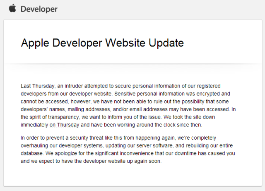Viewport: 265px width, 191px height.
Task: Click the line beginning the spirit of transparency
Action: (x=118, y=117)
